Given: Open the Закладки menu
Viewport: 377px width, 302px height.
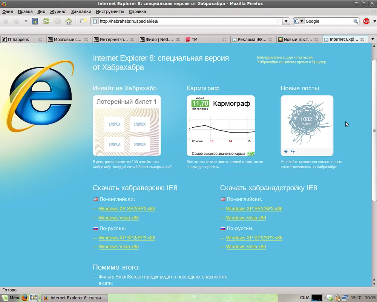Looking at the screenshot, I should (x=81, y=12).
